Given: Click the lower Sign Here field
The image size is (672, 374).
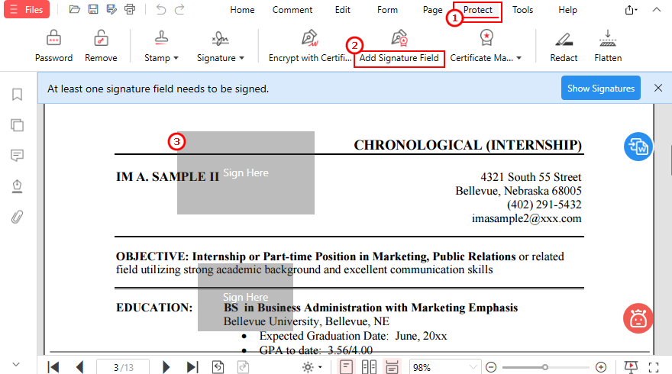Looking at the screenshot, I should tap(246, 298).
